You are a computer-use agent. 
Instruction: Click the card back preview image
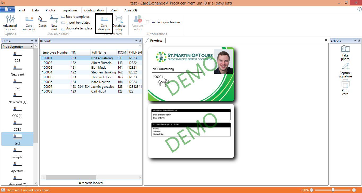click(x=191, y=131)
